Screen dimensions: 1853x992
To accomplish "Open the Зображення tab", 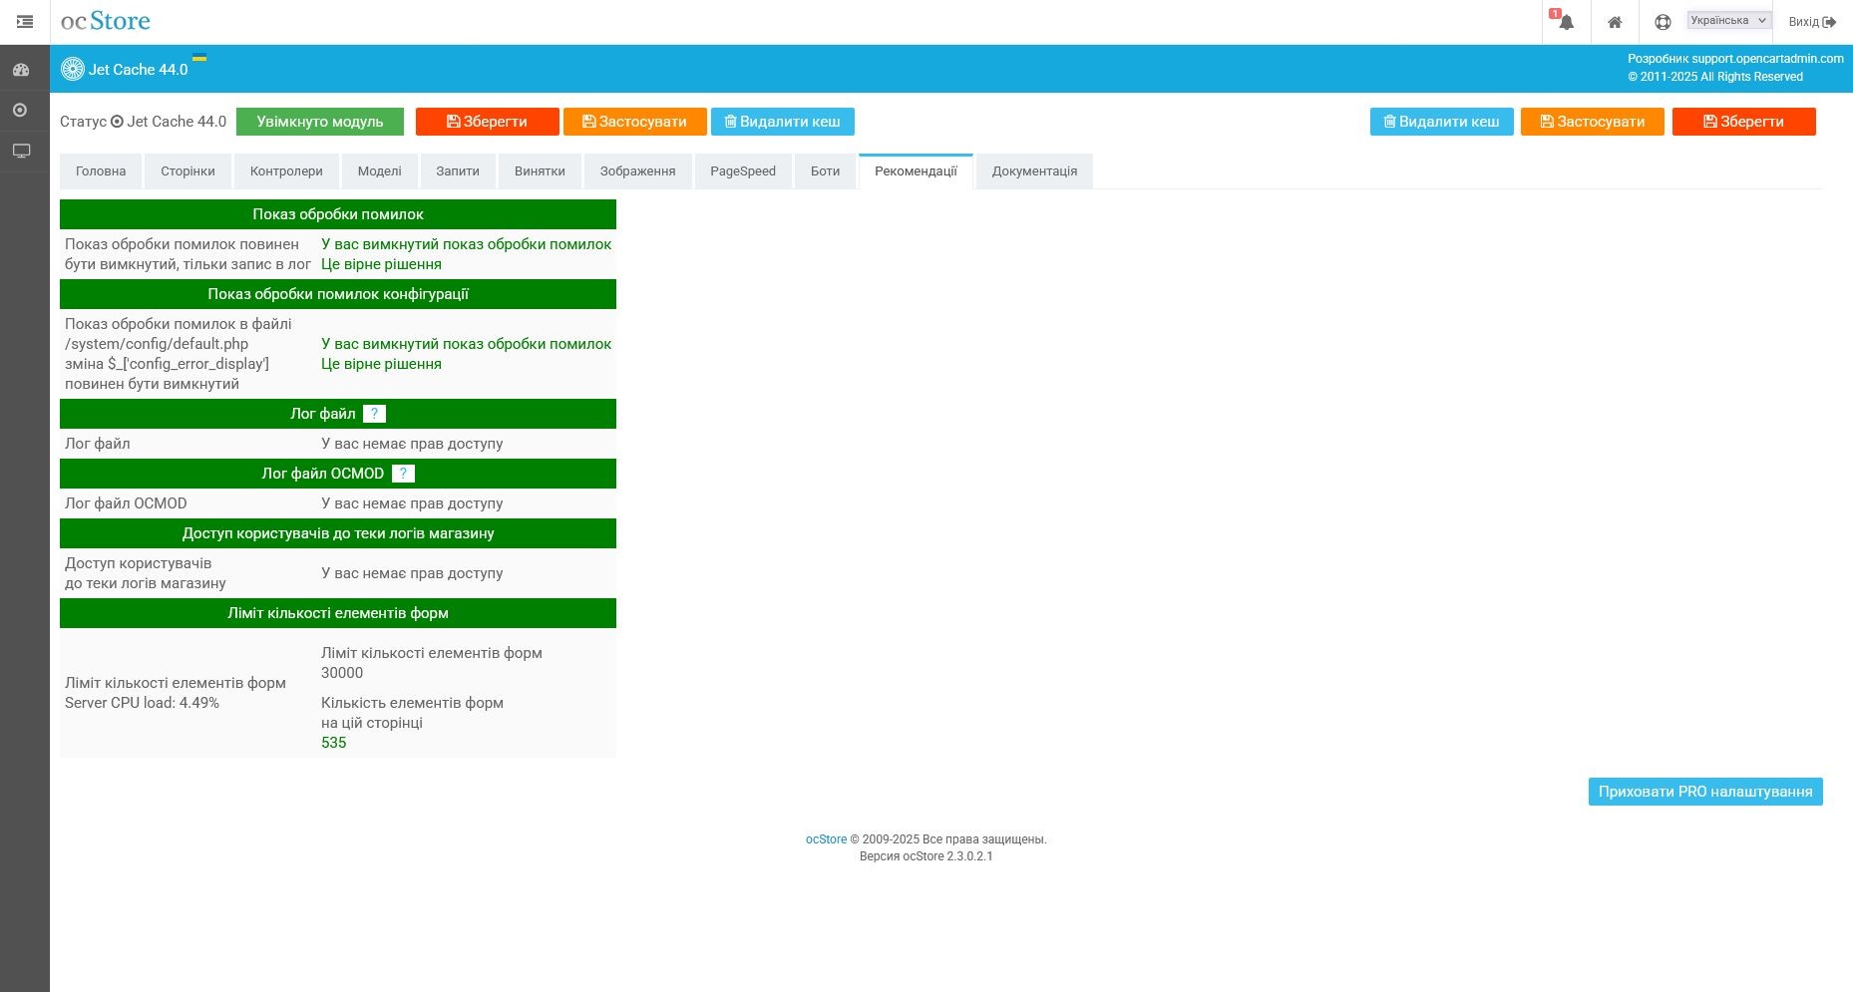I will 637,171.
